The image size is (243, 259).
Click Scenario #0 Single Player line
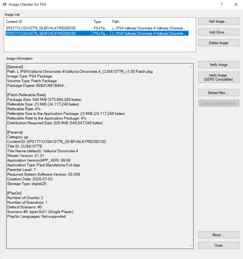(x=40, y=212)
